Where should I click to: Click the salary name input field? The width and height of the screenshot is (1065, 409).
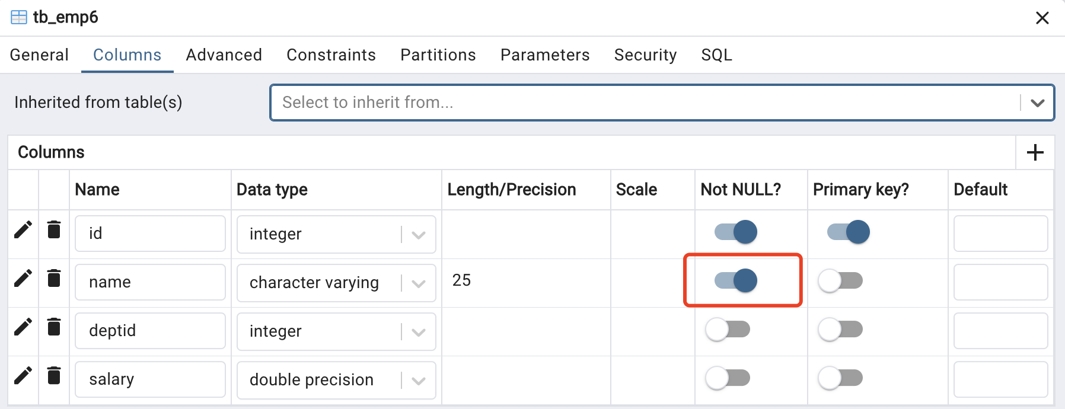coord(150,379)
